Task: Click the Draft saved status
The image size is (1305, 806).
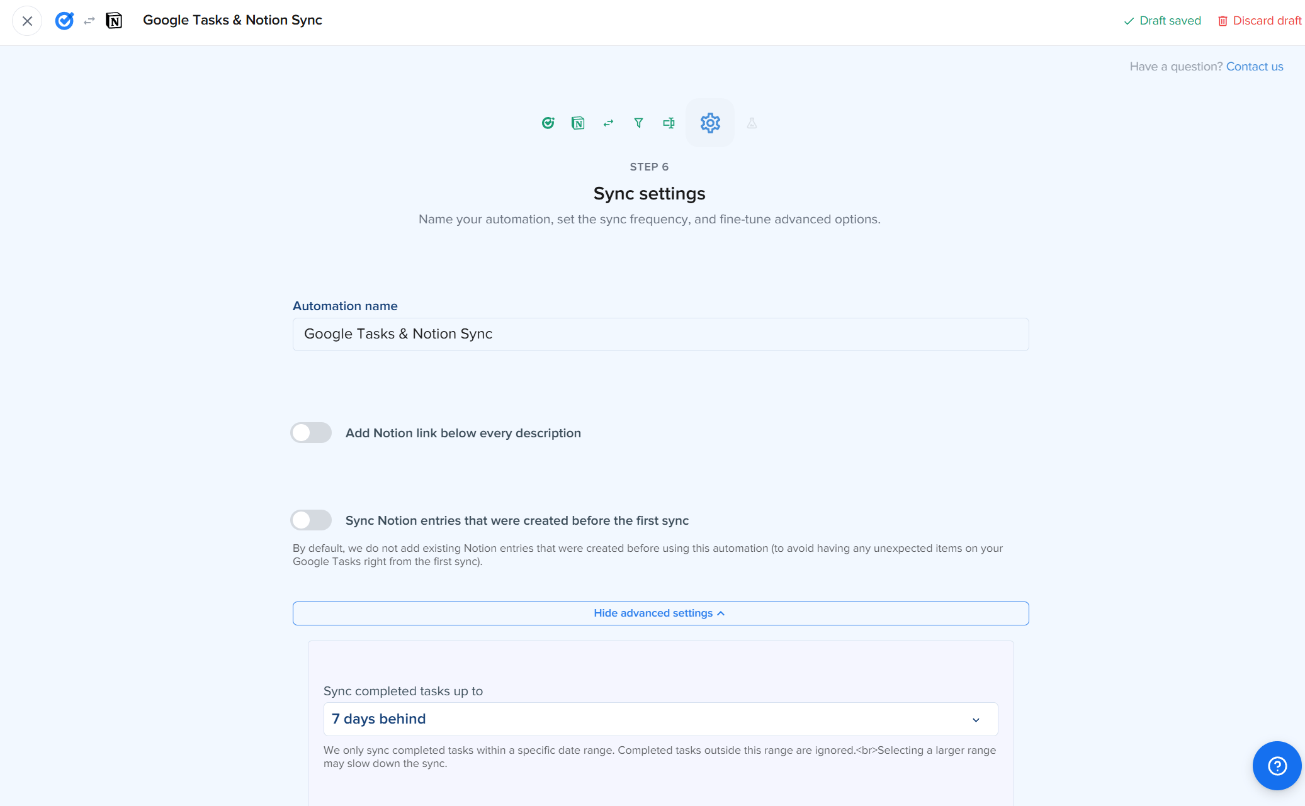Action: (1163, 21)
